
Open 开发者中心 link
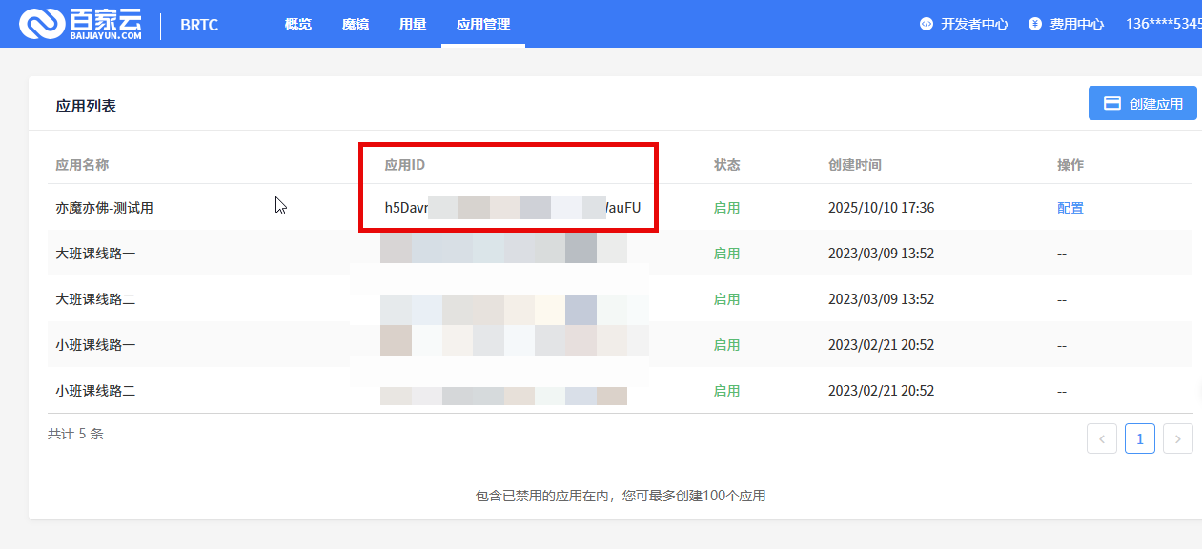[974, 24]
